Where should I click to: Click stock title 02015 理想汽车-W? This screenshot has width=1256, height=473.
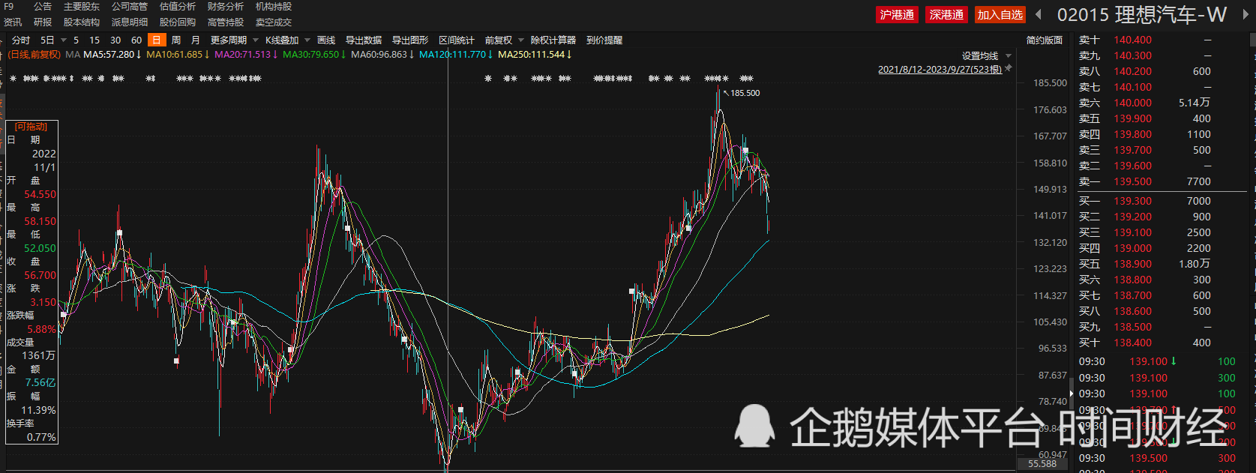pos(1141,15)
